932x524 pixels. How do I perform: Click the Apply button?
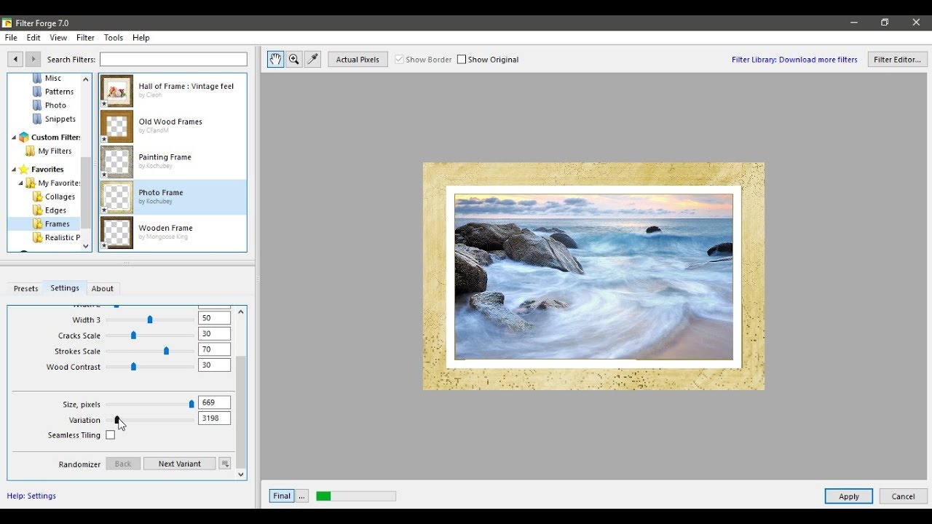coord(849,496)
